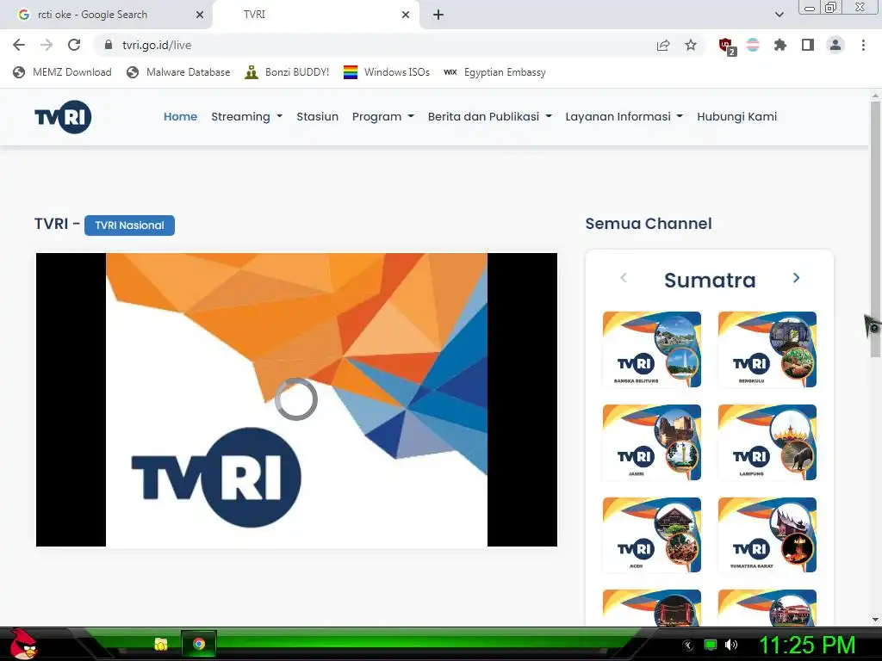The height and width of the screenshot is (661, 882).
Task: Close the rcti oke Google Search tab
Action: click(x=200, y=15)
